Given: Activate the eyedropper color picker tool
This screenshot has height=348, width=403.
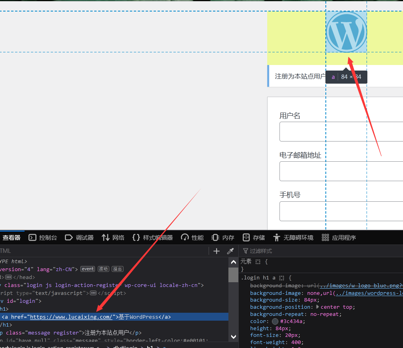Looking at the screenshot, I should pos(230,251).
